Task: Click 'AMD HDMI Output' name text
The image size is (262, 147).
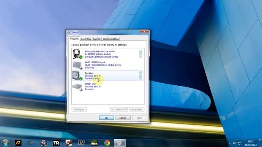Action: click(x=95, y=62)
